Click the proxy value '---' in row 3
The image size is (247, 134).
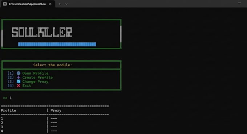(54, 127)
